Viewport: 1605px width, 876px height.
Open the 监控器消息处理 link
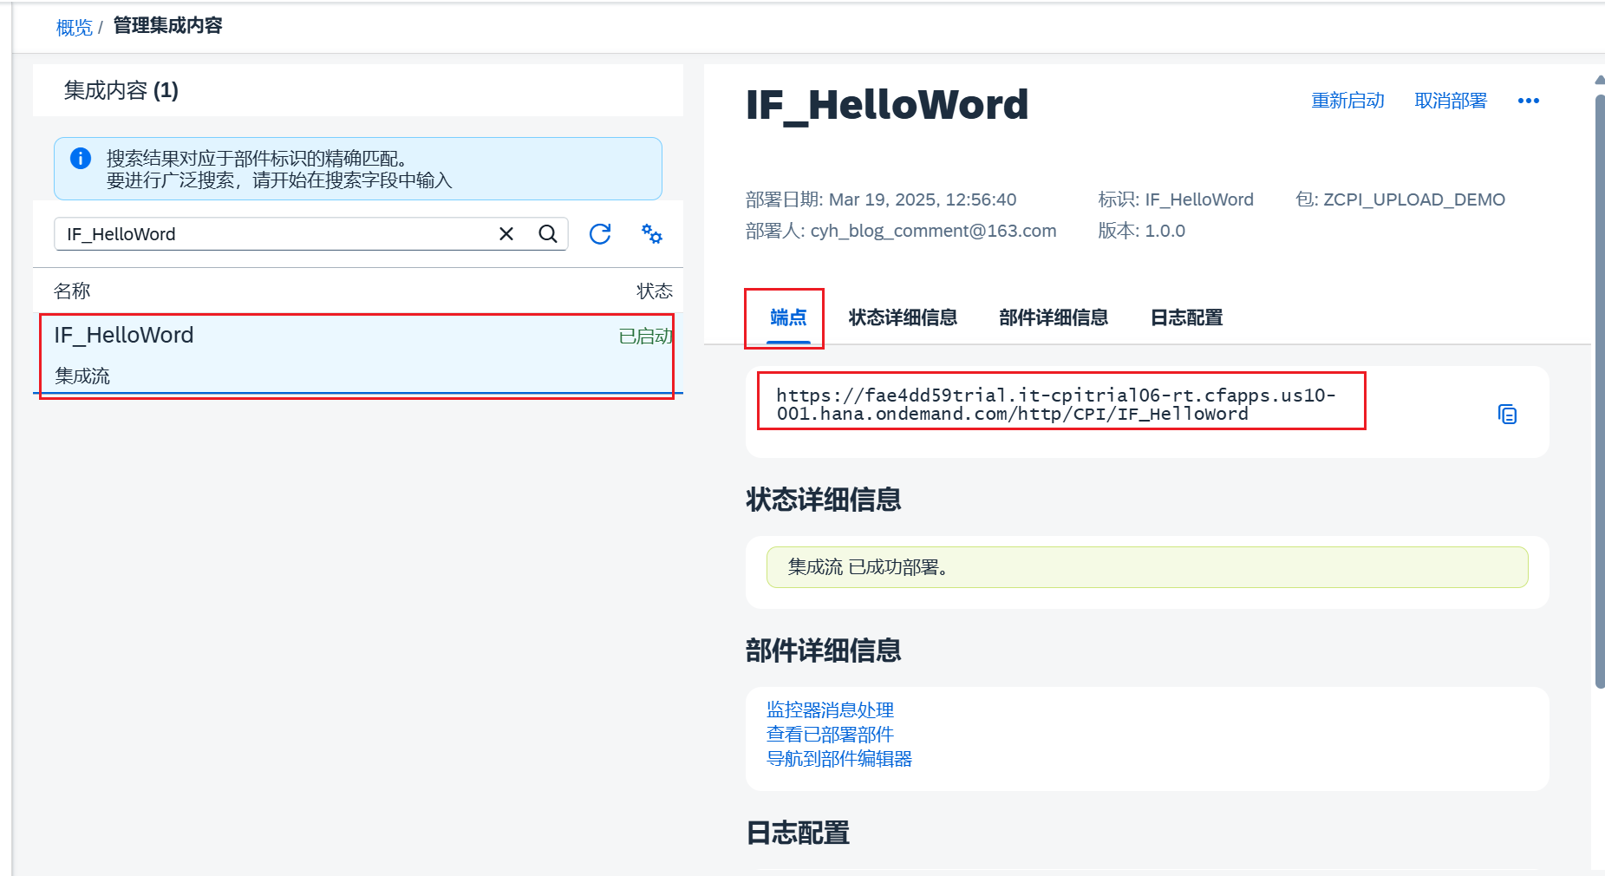(x=830, y=709)
